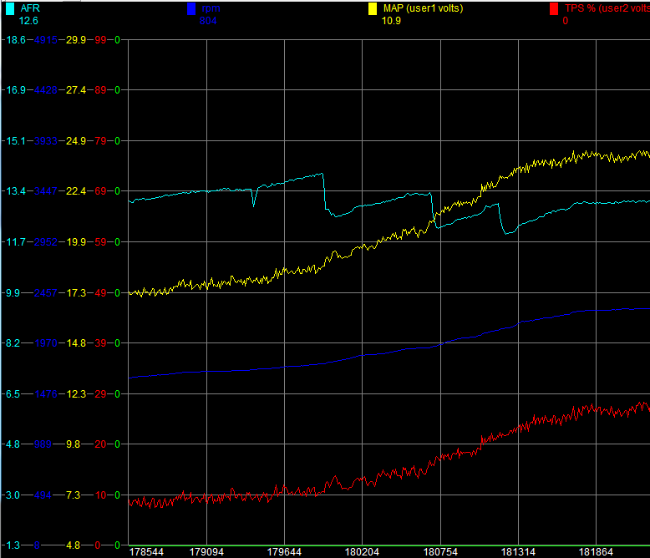Click the MAP reading 10.9
The width and height of the screenshot is (650, 558).
(x=391, y=21)
